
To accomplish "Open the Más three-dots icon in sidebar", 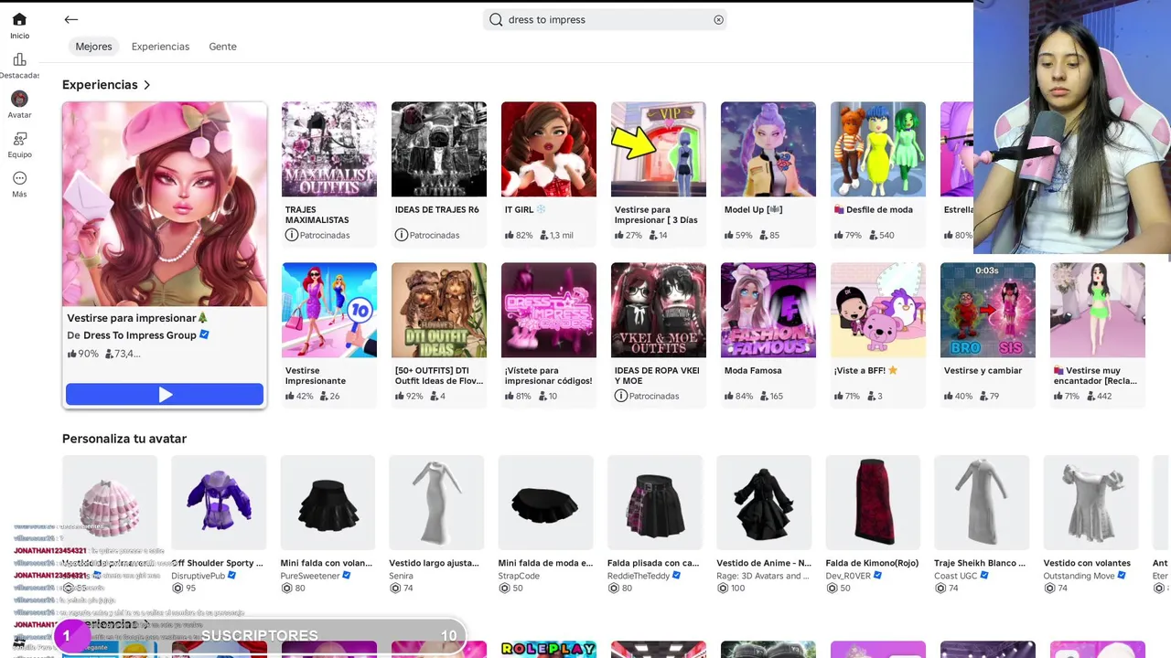I will click(19, 178).
